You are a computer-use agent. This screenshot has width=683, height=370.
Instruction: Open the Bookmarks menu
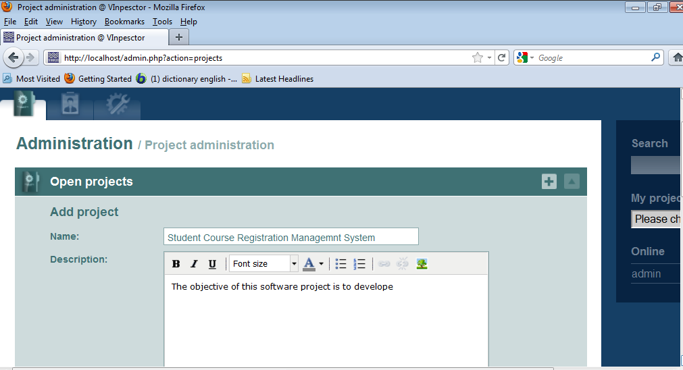(x=124, y=22)
